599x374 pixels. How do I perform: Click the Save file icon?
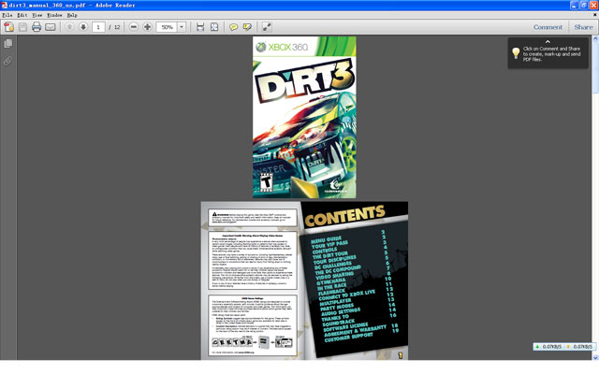[22, 27]
